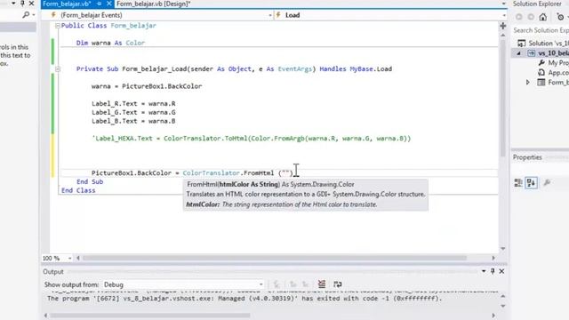Click Find Message in Code output icon
The height and width of the screenshot is (320, 569).
pyautogui.click(x=276, y=284)
